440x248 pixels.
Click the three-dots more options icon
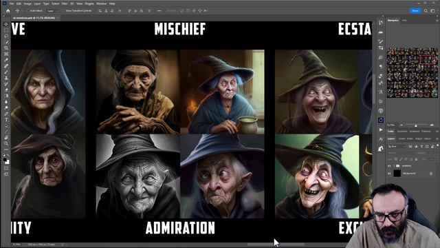point(159,11)
